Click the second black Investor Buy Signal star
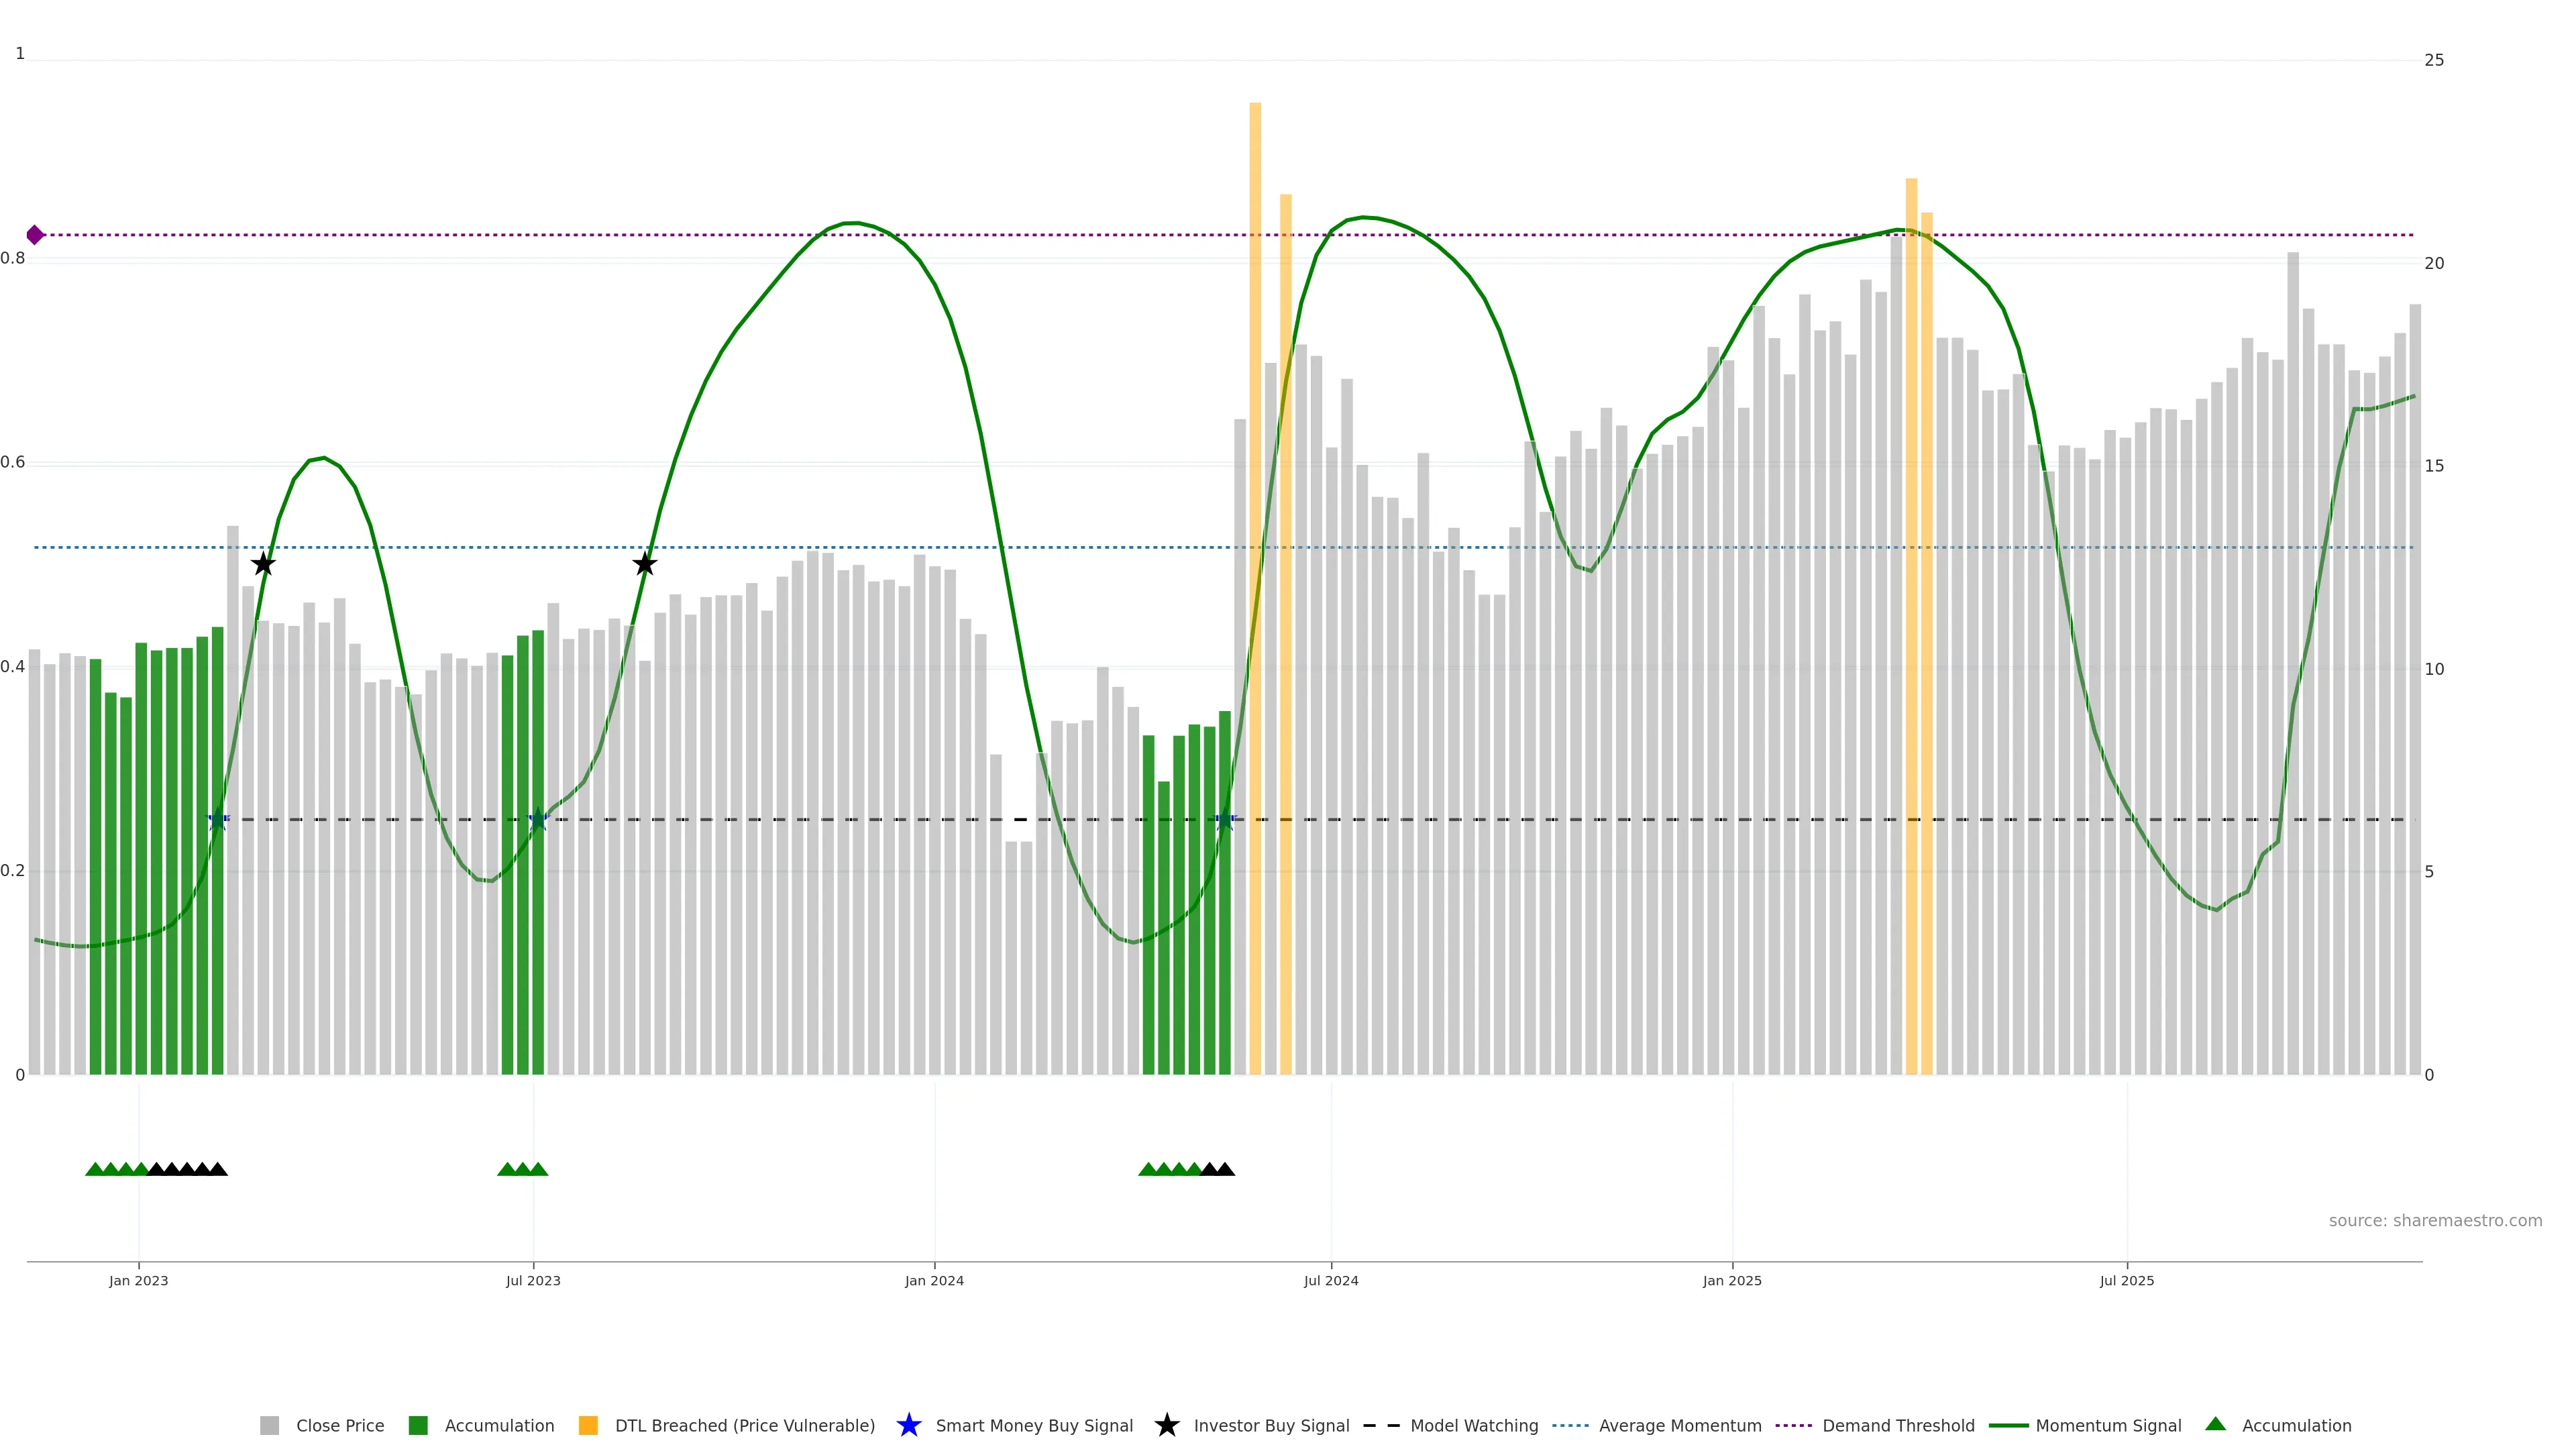 645,564
